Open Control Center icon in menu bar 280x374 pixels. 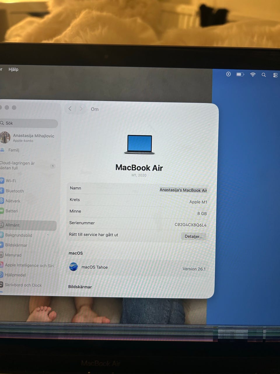[275, 75]
